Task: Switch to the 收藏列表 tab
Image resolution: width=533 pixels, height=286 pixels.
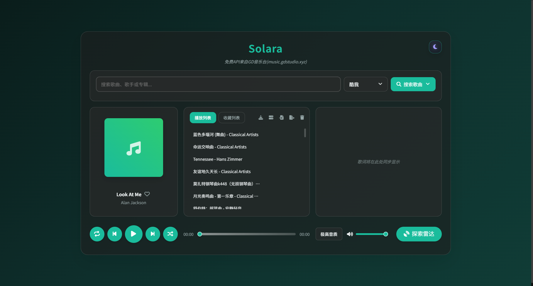Action: pos(231,117)
